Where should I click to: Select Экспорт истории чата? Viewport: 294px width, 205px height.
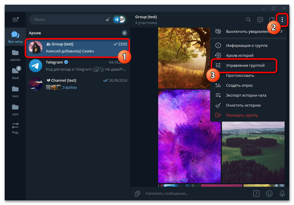pos(248,95)
